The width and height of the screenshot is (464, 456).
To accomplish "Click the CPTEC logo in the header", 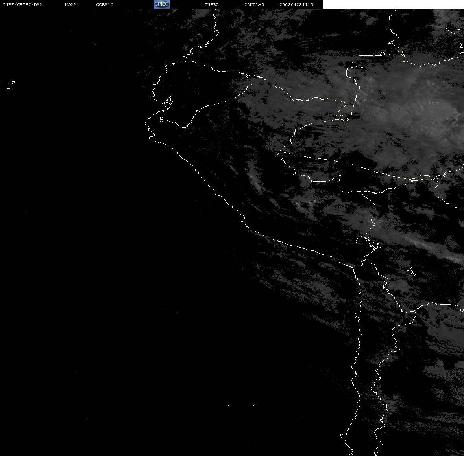I will click(x=162, y=4).
